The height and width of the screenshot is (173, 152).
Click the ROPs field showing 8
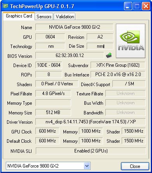(x=49, y=74)
